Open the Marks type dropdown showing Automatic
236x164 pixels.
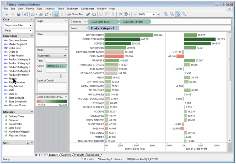tap(52, 56)
